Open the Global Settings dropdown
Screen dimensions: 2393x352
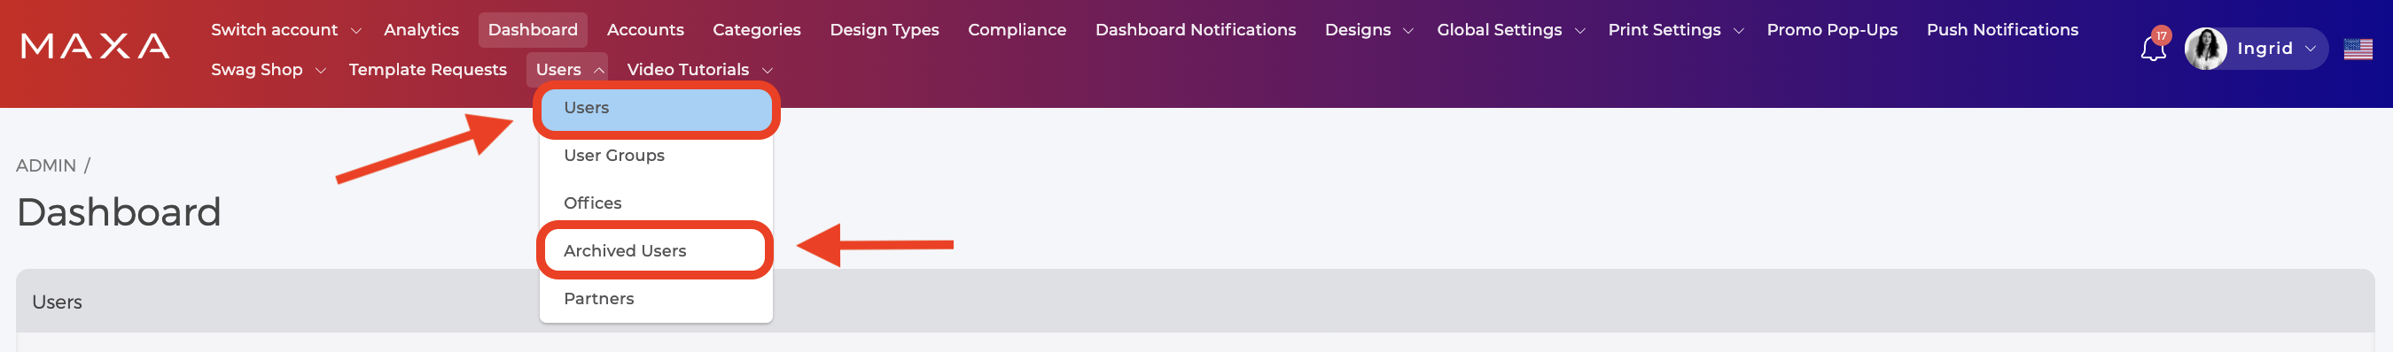(x=1508, y=30)
